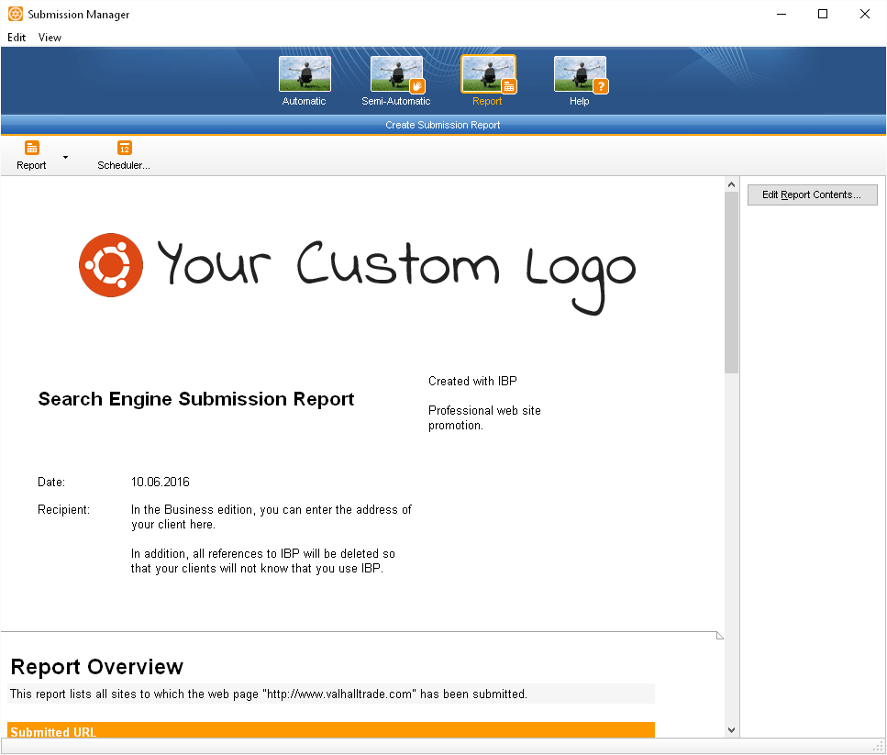The image size is (887, 755).
Task: Click the Search Engine Submission Report heading
Action: [x=196, y=399]
